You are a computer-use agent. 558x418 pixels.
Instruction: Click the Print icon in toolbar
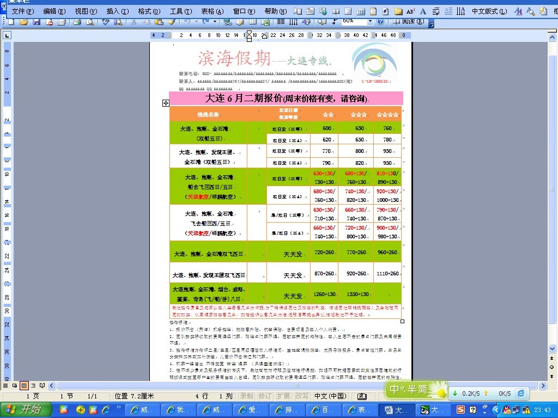77,22
